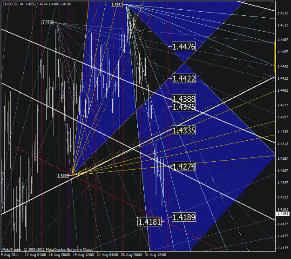Screen dimensions: 291x259
Task: Click the 1.4487 price scale value
Action: click(283, 40)
